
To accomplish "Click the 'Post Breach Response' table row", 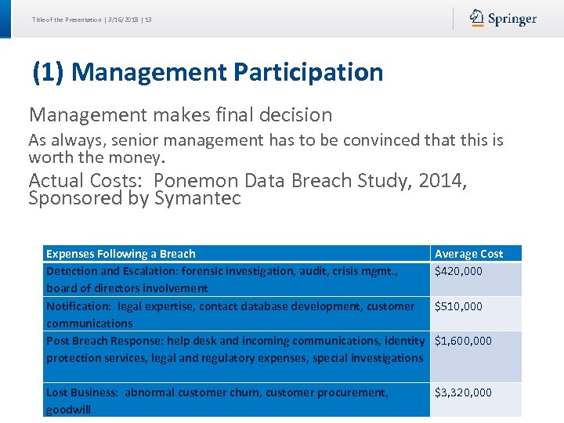I will [x=237, y=349].
